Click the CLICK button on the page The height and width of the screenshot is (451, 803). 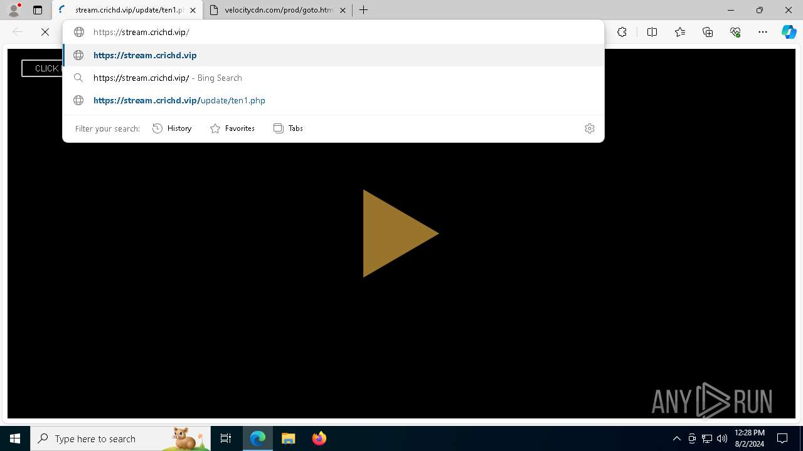[x=42, y=68]
